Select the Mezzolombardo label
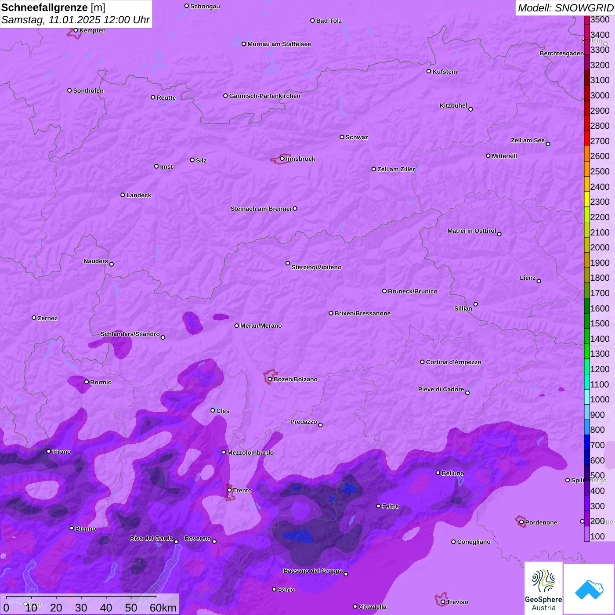Screen dimensions: 615x615 [250, 452]
